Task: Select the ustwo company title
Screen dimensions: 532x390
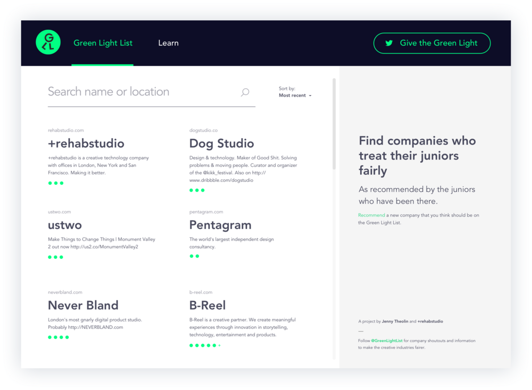Action: point(65,225)
